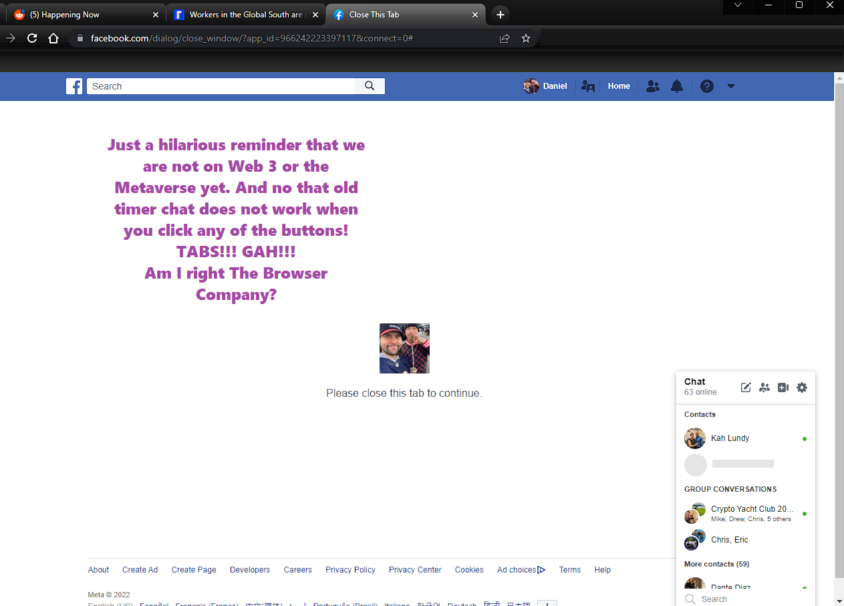Open the Friend Requests icon
The width and height of the screenshot is (844, 606).
pos(653,86)
